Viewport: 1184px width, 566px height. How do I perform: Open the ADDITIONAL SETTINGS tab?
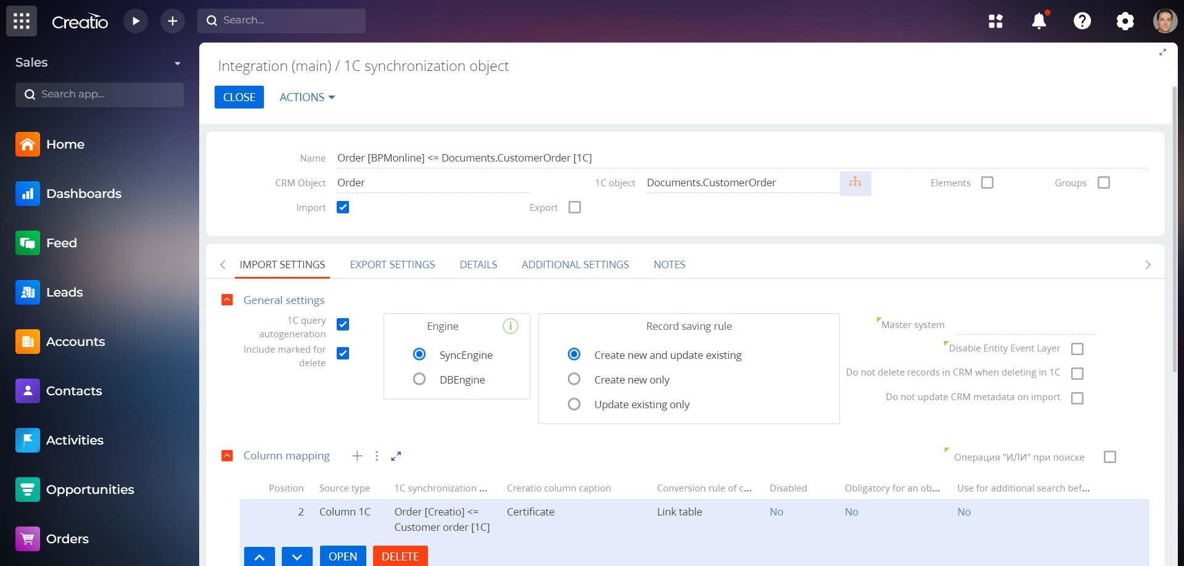pyautogui.click(x=575, y=265)
